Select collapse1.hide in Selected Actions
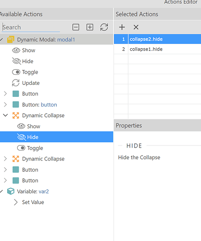Screen dimensions: 201x241 [x=157, y=49]
